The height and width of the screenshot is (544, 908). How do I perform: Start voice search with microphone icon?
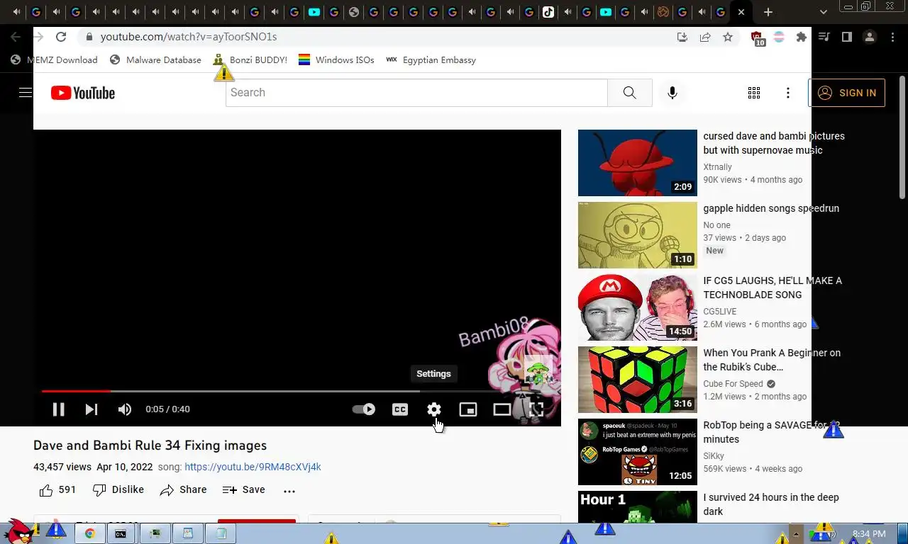(x=672, y=93)
